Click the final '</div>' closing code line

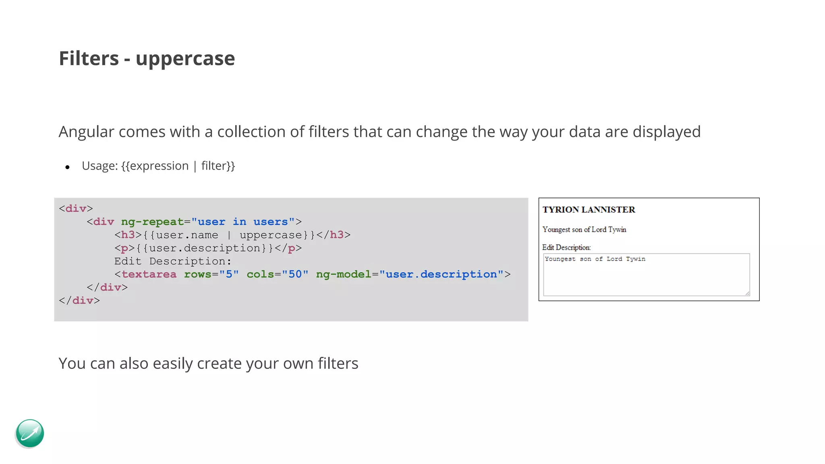click(x=79, y=300)
